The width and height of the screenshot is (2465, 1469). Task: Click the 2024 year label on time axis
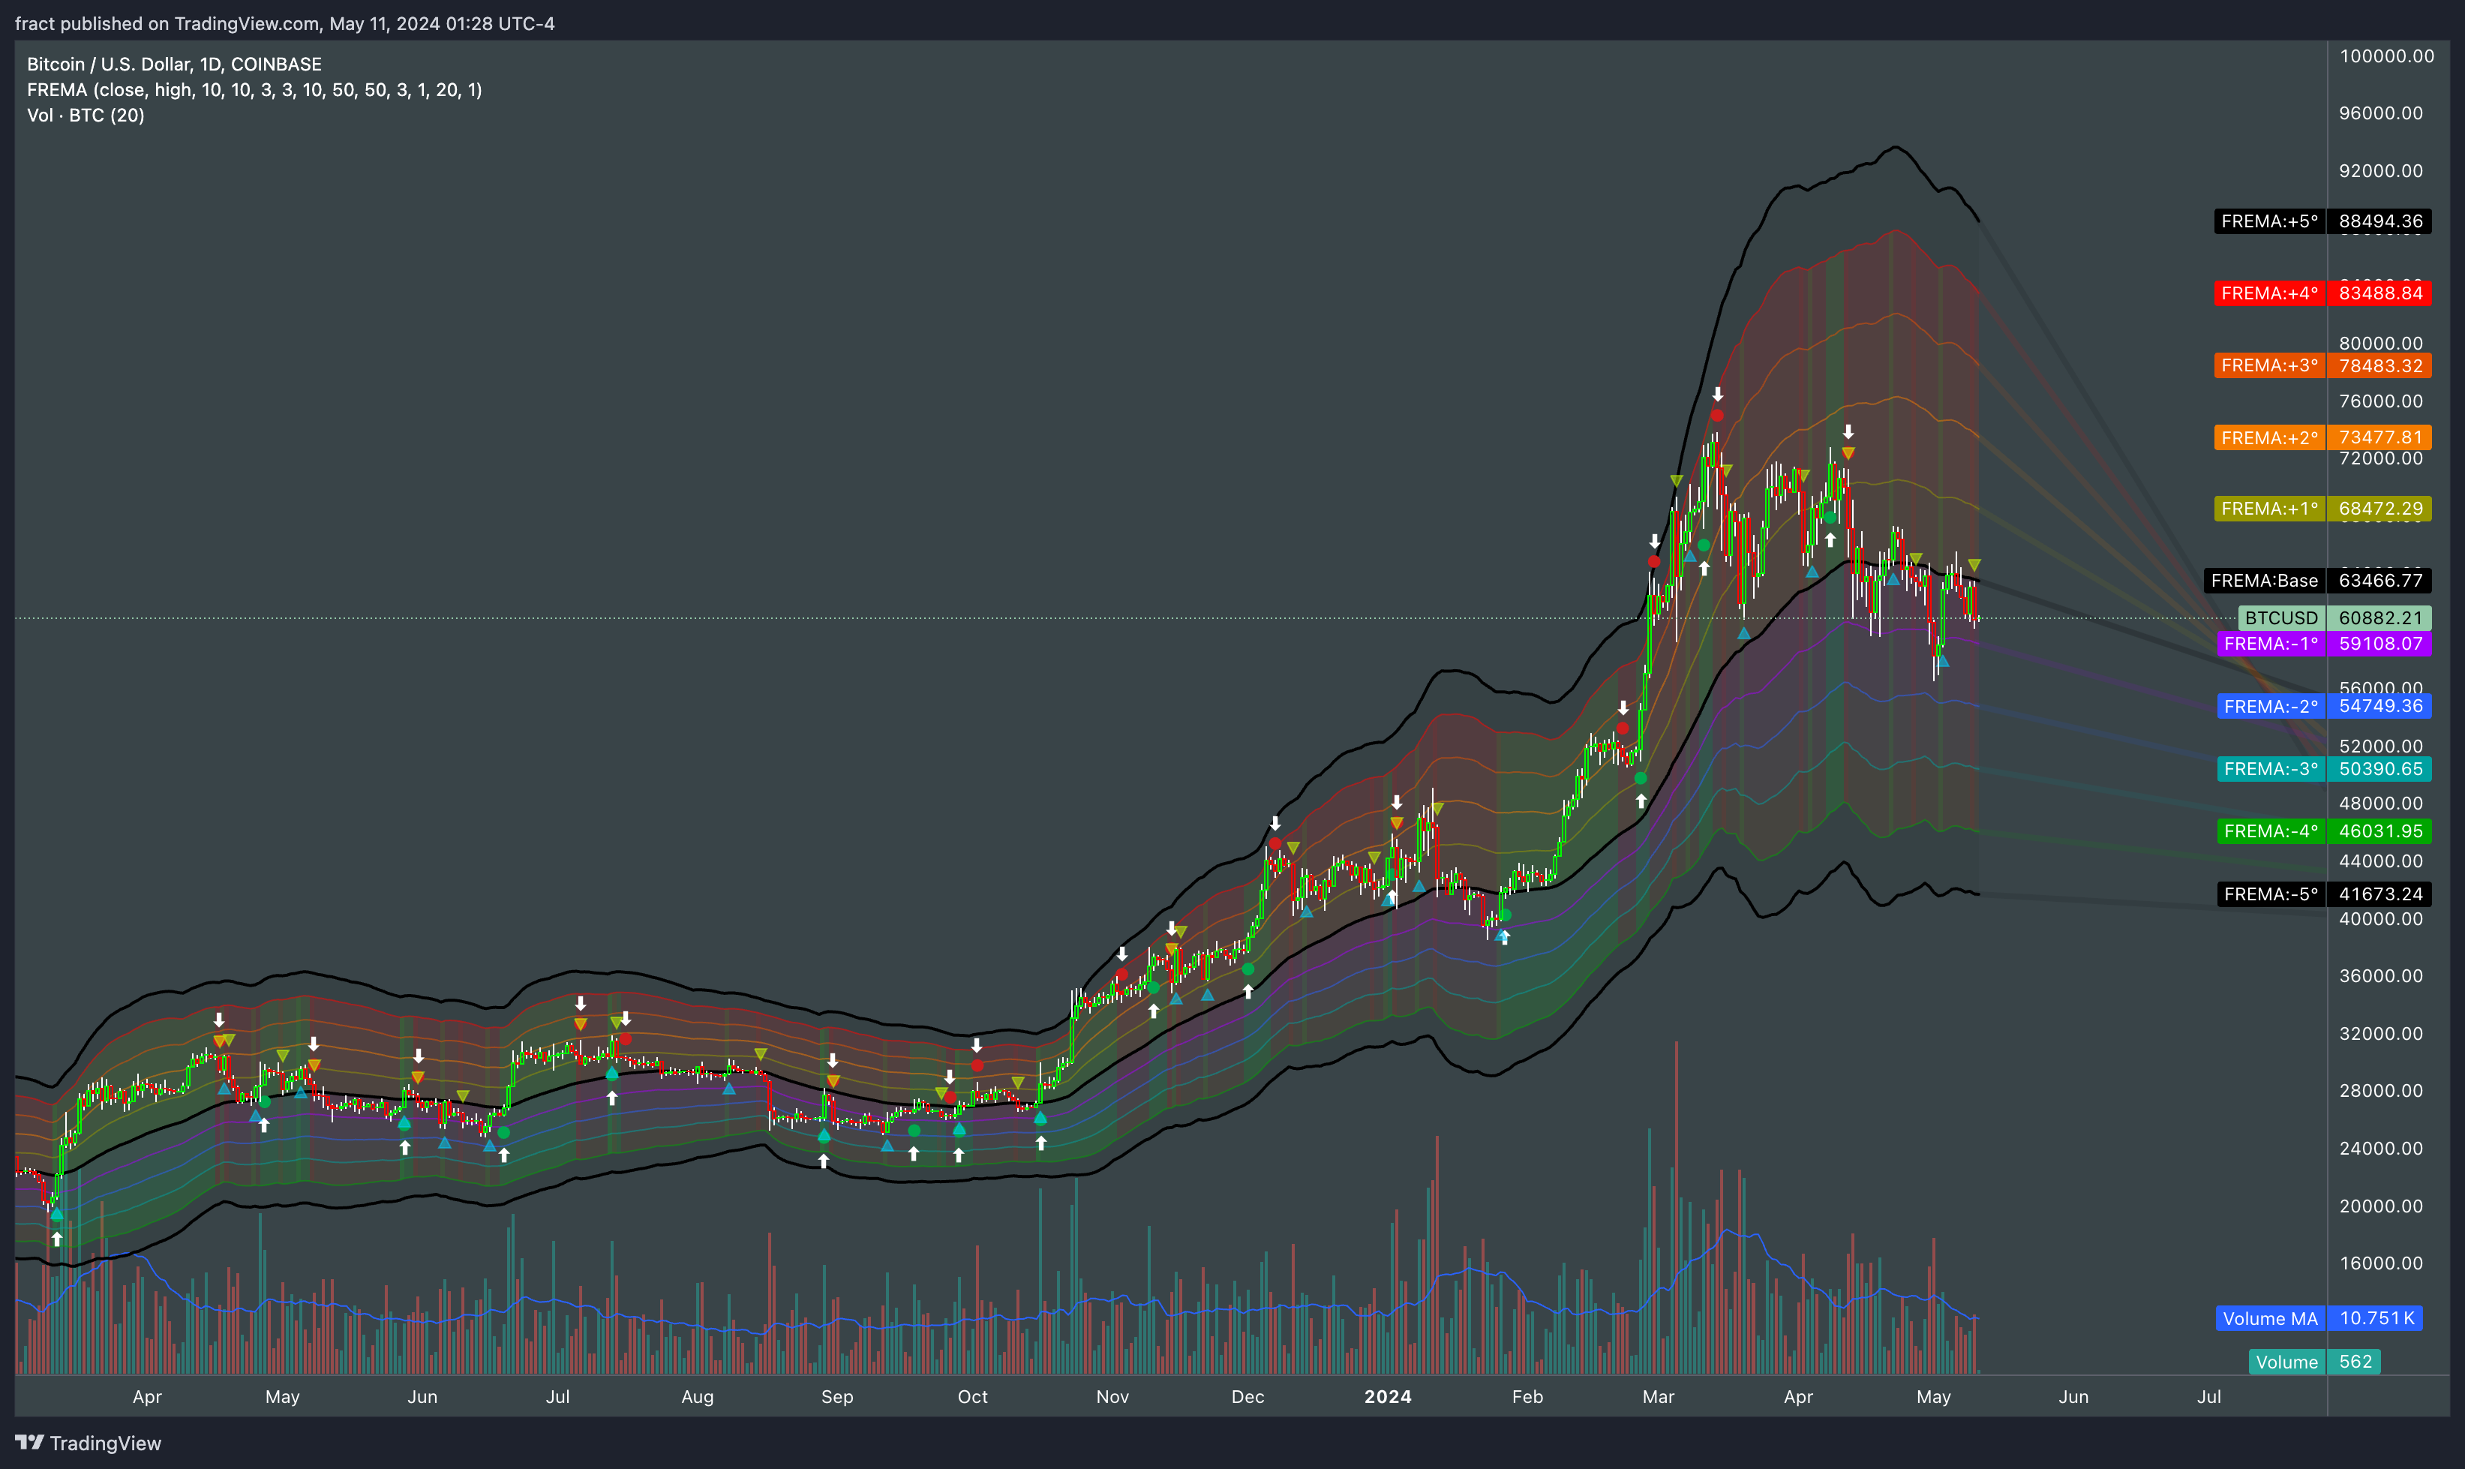coord(1387,1397)
